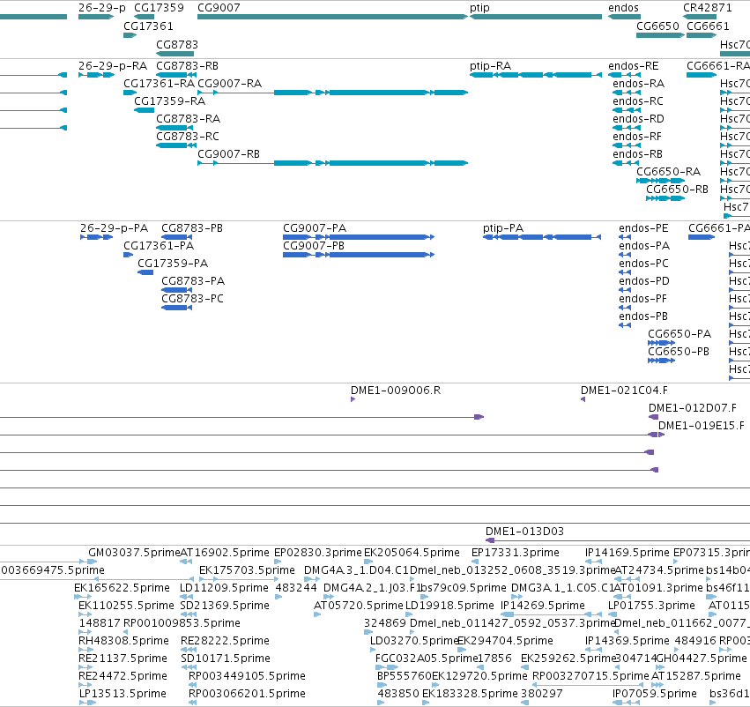Click protein label CG8783-PC
The image size is (750, 707).
coord(192,299)
